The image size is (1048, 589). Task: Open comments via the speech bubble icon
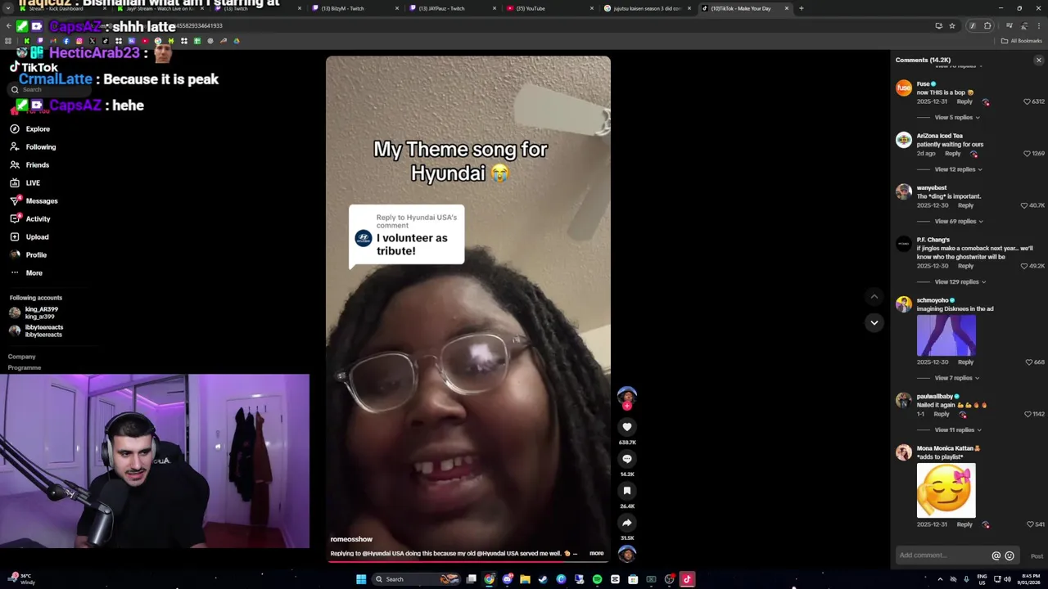pos(627,459)
